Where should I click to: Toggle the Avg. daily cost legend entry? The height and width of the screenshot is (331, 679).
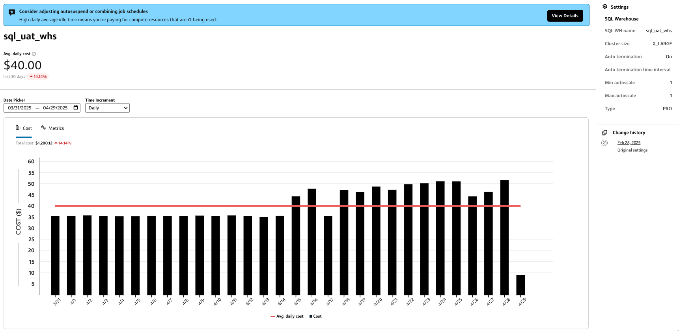point(287,316)
